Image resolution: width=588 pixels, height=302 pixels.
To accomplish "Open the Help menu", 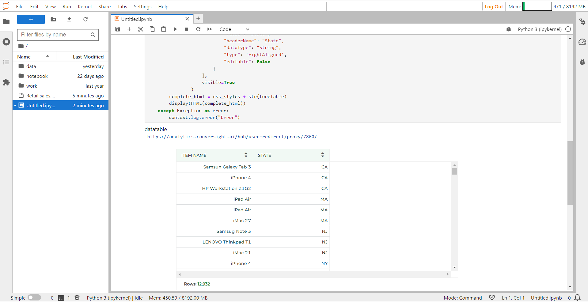I will click(163, 6).
